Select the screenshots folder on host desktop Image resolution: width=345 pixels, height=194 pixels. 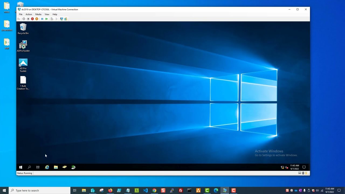click(7, 26)
